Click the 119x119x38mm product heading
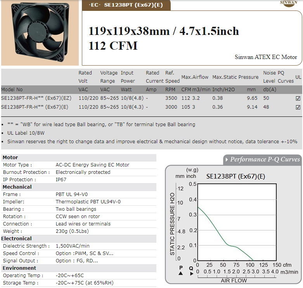Screen dimensions: 303x288 163,31
